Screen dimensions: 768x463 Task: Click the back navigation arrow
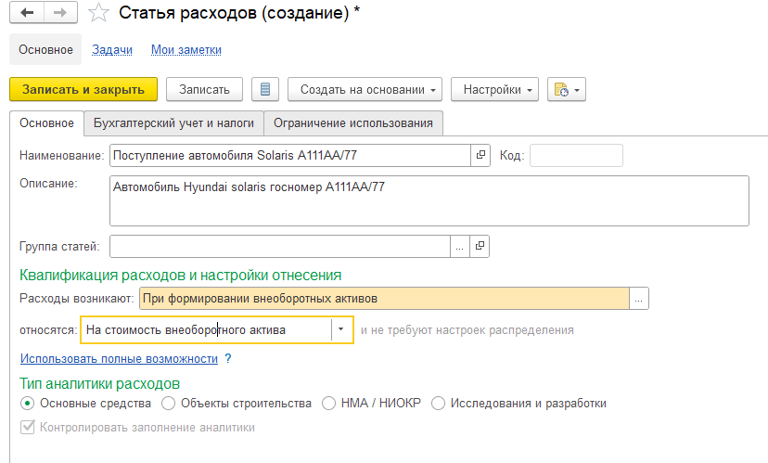click(26, 13)
